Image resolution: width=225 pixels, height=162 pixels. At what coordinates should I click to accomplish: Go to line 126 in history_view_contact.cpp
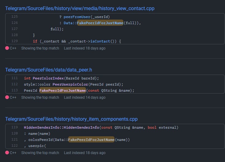pyautogui.click(x=14, y=23)
